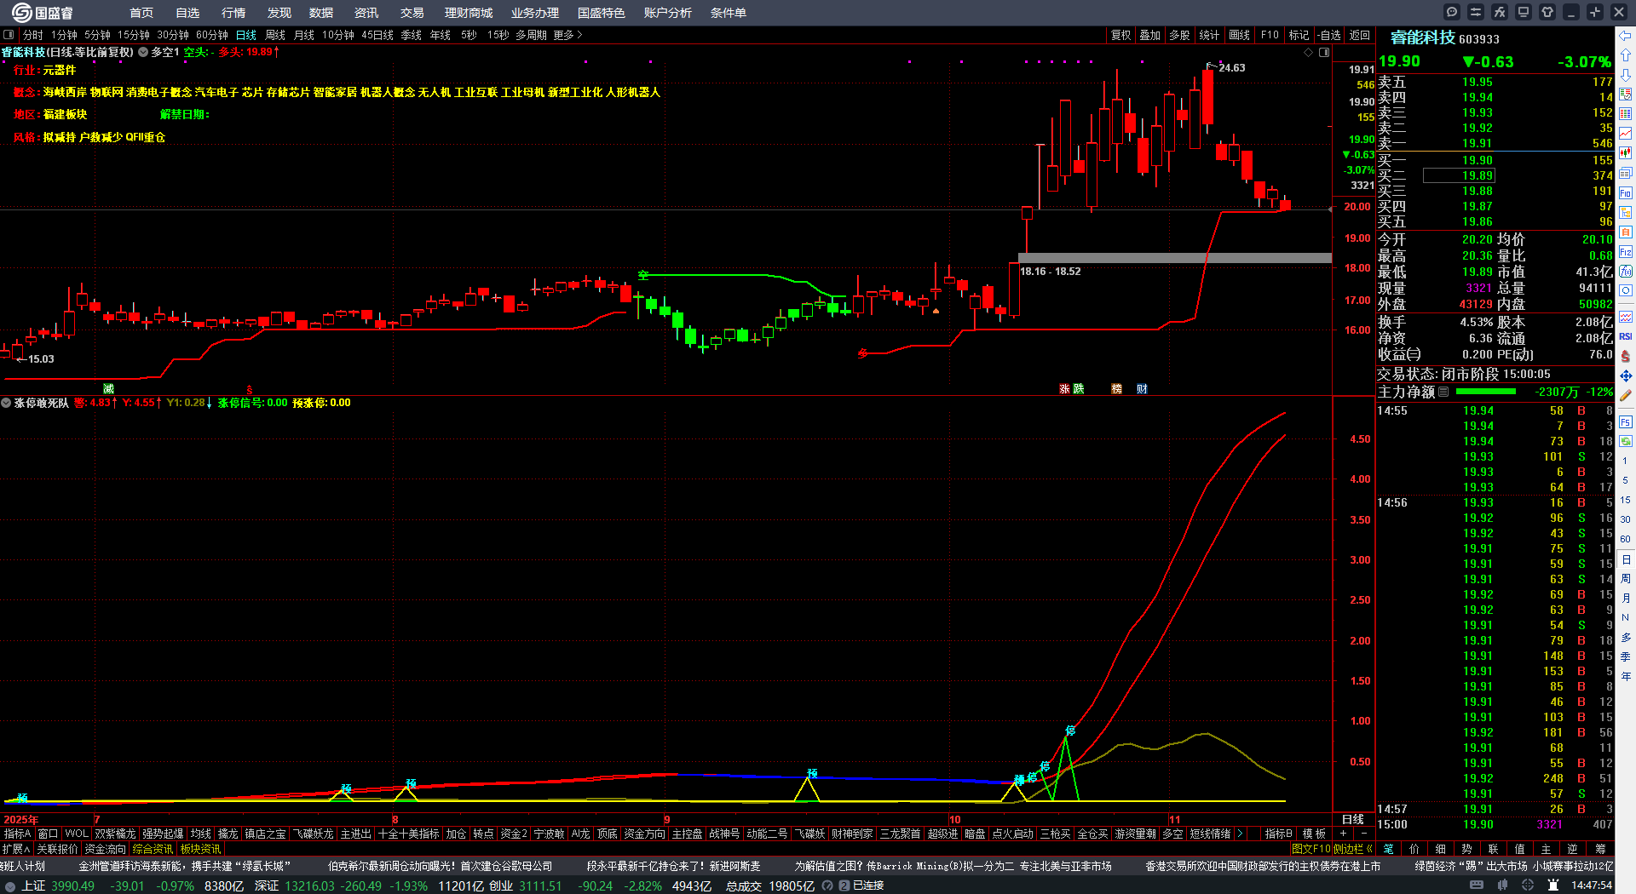Open the candlestick chart sidebar icon
Screen dimensions: 1636x894
tap(1626, 153)
